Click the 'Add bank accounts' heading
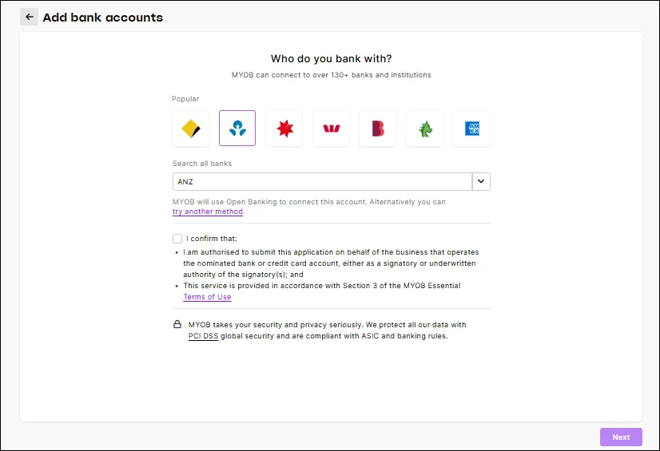The image size is (660, 451). coord(103,18)
